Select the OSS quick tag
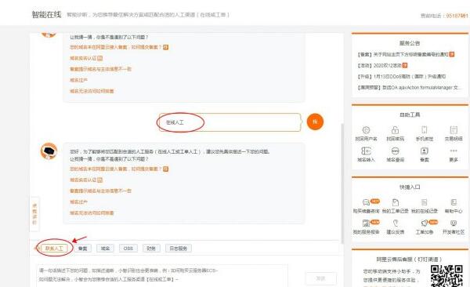 click(x=128, y=249)
